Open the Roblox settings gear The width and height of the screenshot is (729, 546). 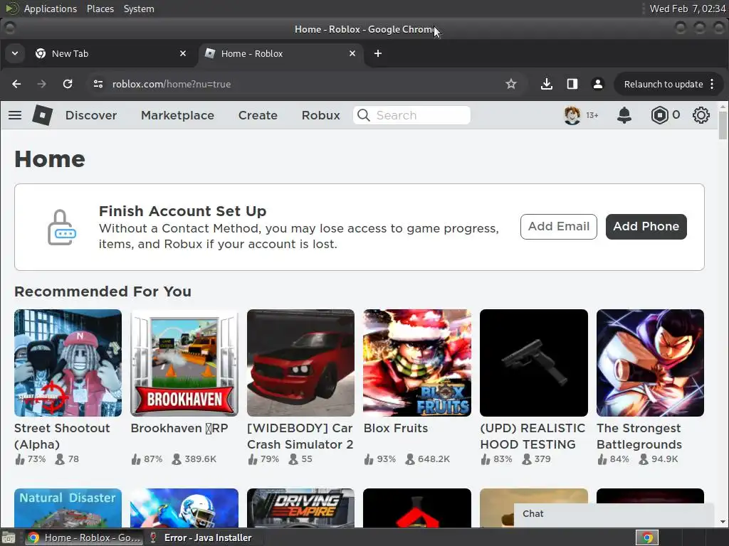coord(701,115)
